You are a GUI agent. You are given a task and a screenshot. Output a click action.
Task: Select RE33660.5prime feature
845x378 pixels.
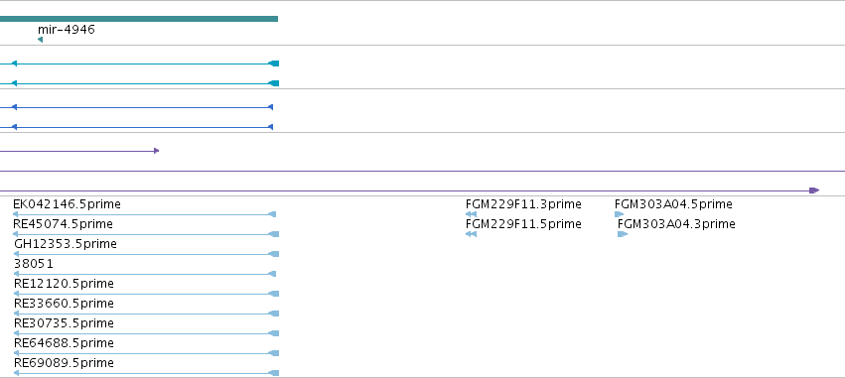(64, 304)
